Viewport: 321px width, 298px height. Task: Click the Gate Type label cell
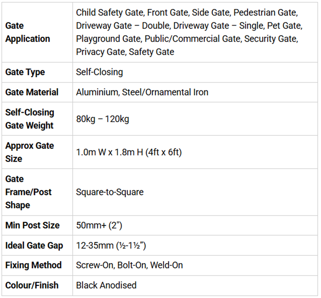click(x=25, y=72)
